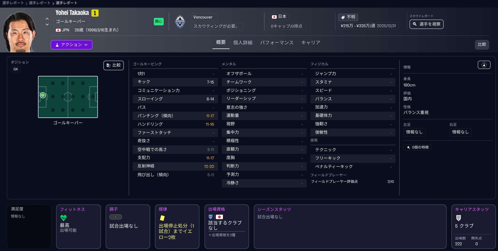The width and height of the screenshot is (498, 251).
Task: Click the info panel player settings icon
Action: pos(484,65)
